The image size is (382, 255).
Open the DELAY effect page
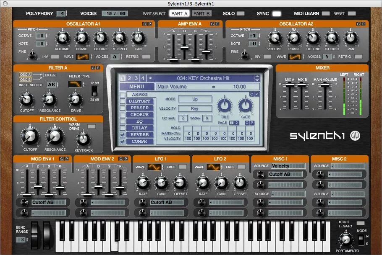pyautogui.click(x=139, y=128)
